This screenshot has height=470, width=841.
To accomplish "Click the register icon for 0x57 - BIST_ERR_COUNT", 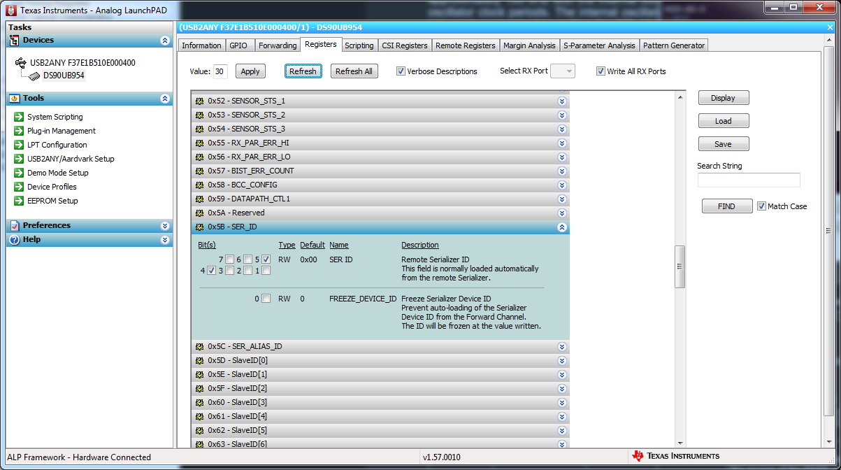I will pos(199,171).
